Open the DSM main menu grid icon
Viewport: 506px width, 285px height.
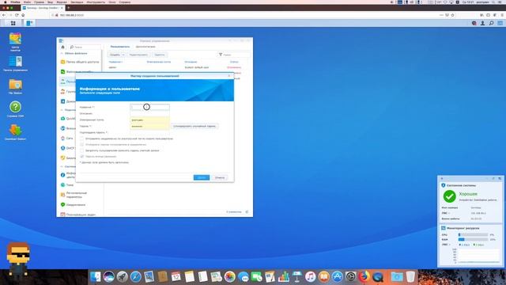[x=13, y=23]
